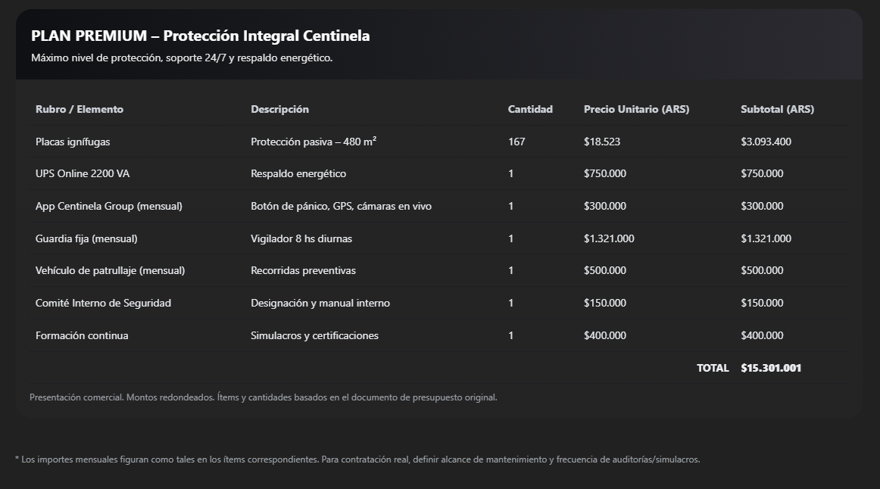Image resolution: width=880 pixels, height=489 pixels.
Task: Click the "Simulacros y certificaciones" description
Action: click(314, 335)
